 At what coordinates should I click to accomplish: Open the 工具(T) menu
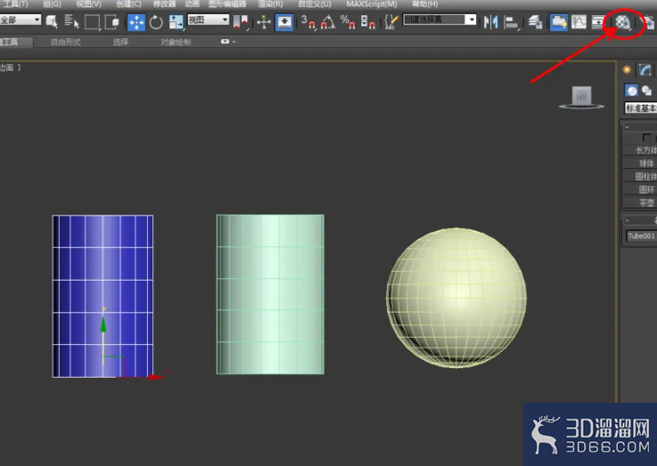point(15,4)
